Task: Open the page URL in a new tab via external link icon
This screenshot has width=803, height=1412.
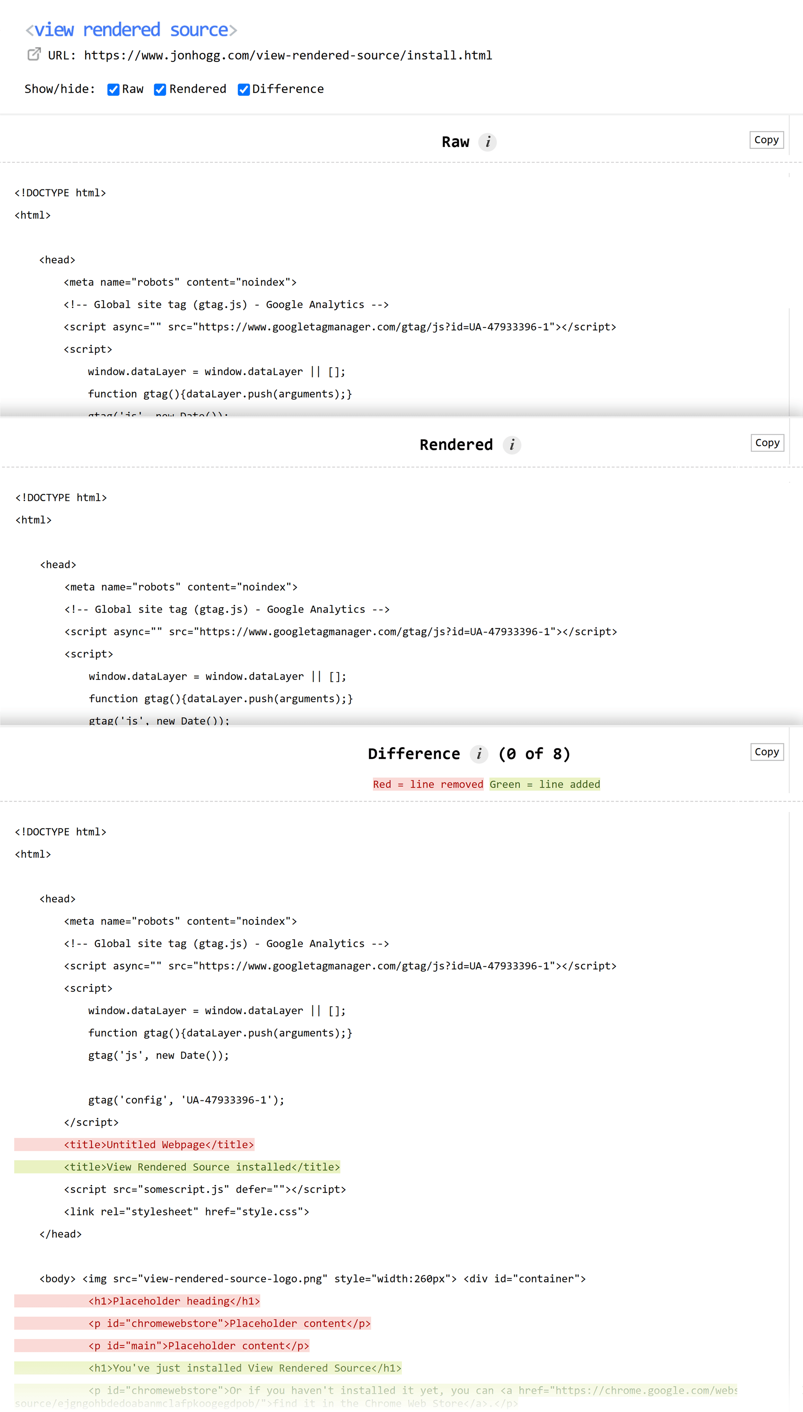Action: tap(34, 55)
